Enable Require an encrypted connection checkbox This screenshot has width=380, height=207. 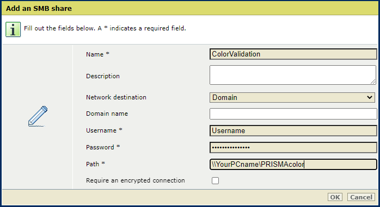tap(215, 180)
